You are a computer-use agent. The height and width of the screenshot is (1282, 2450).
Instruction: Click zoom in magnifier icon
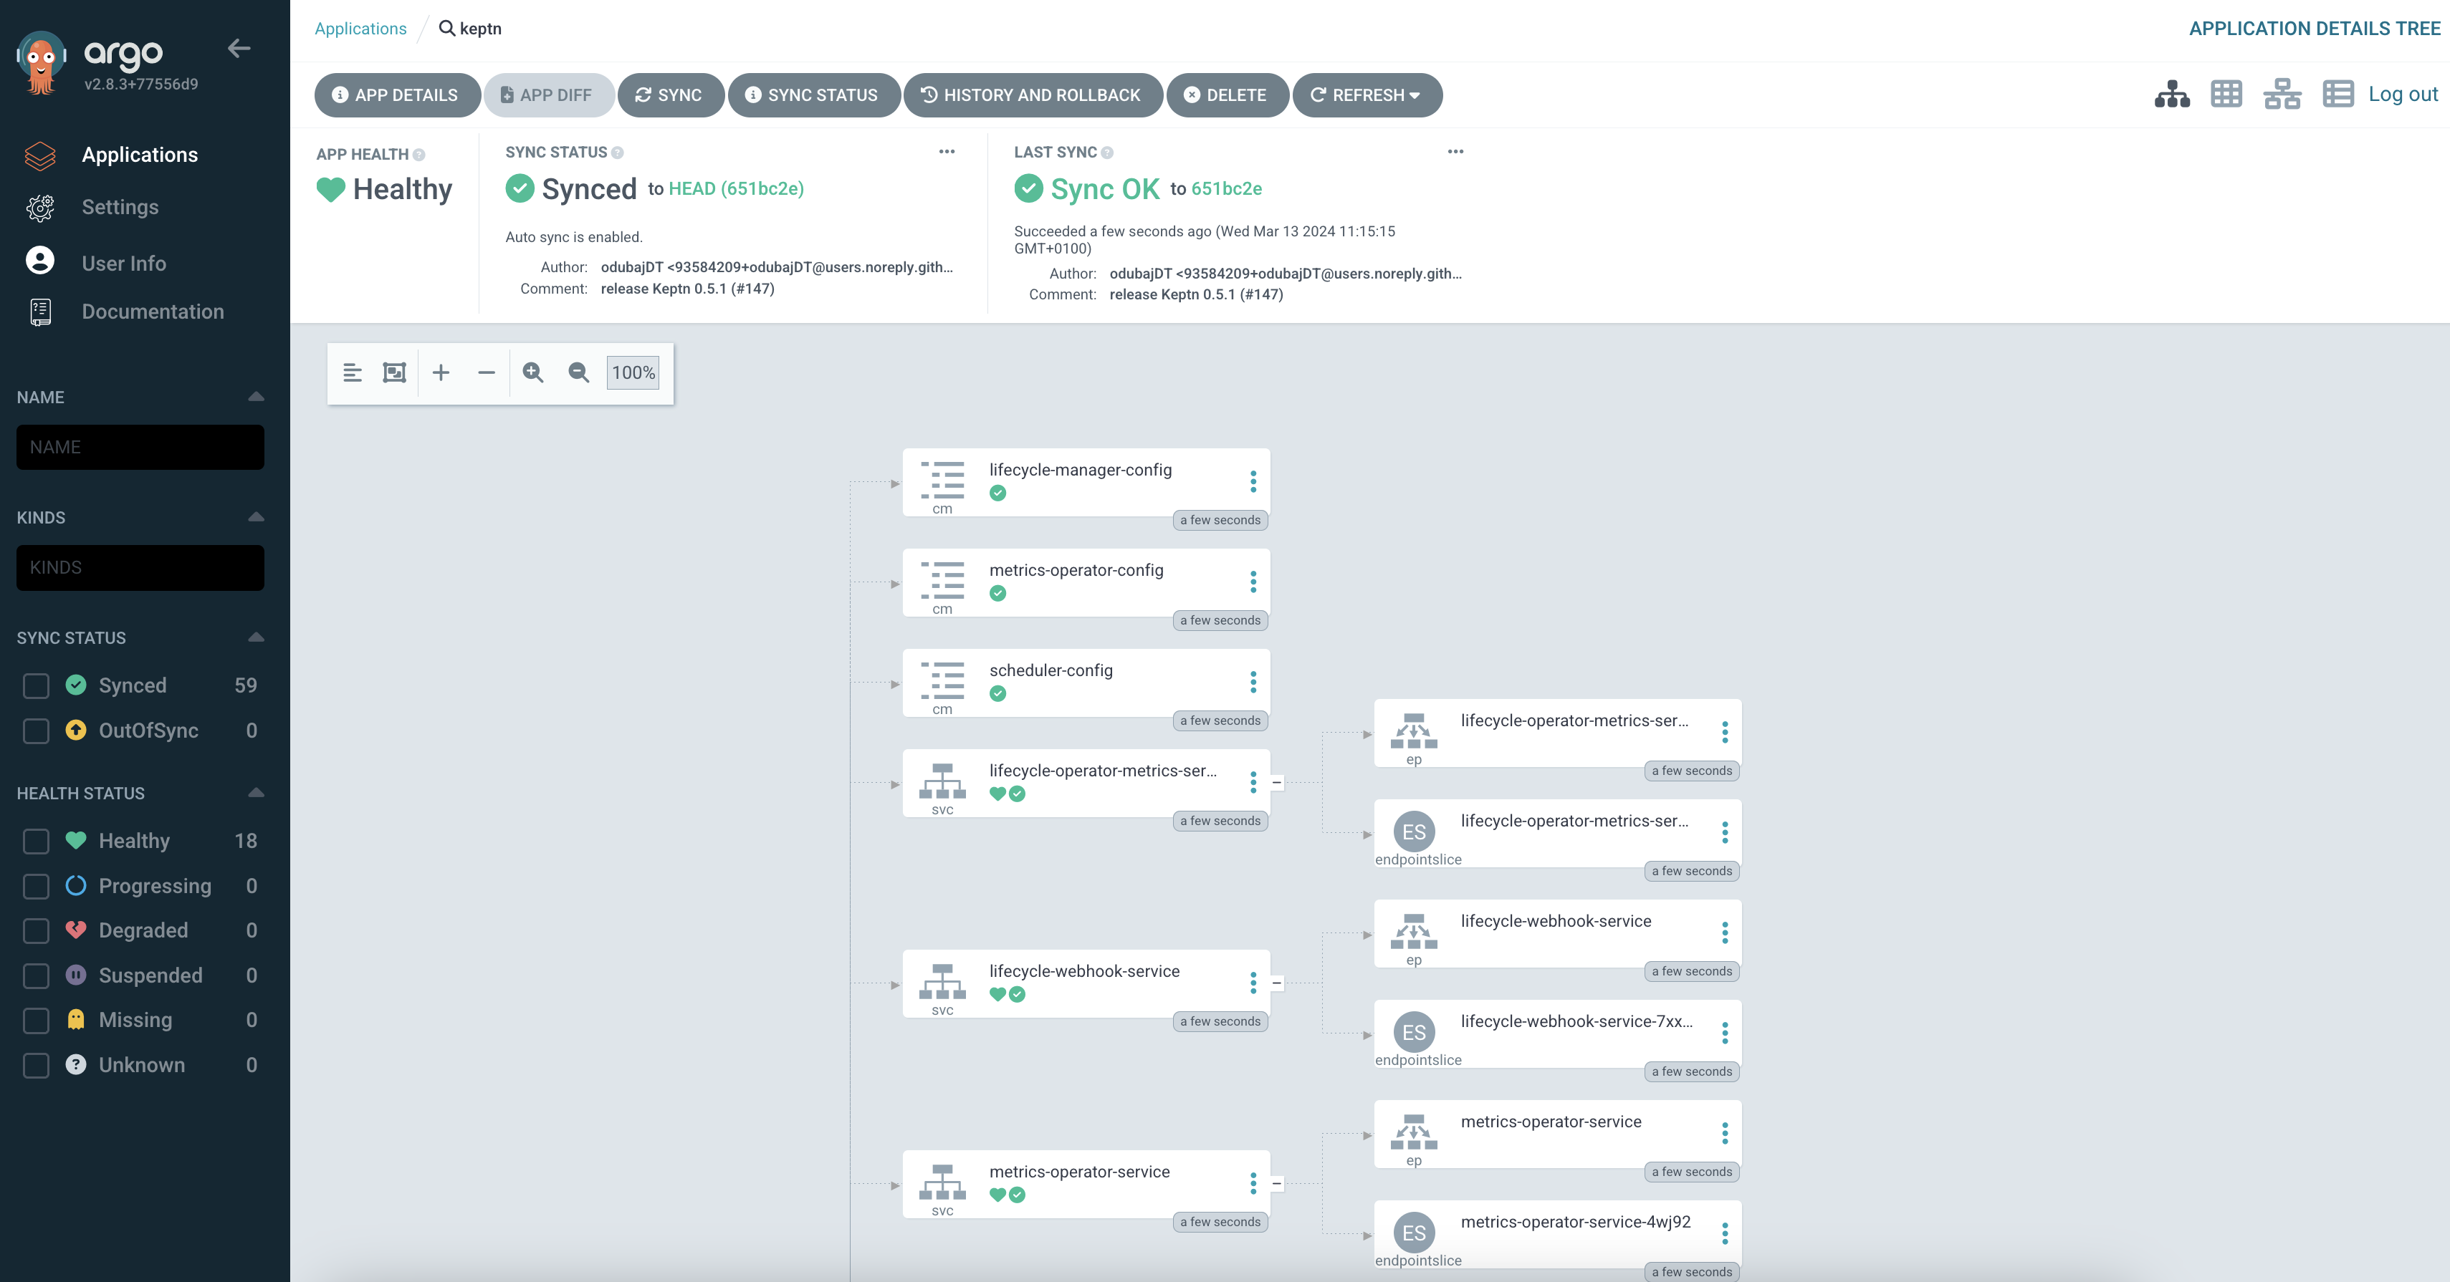pyautogui.click(x=532, y=372)
